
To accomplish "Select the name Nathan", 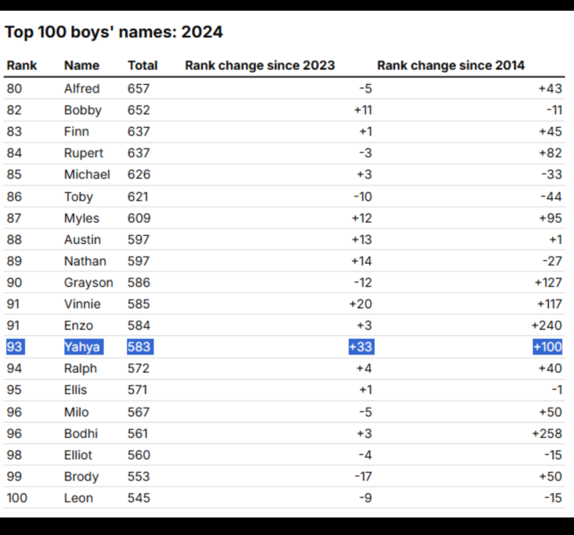I will coord(85,261).
